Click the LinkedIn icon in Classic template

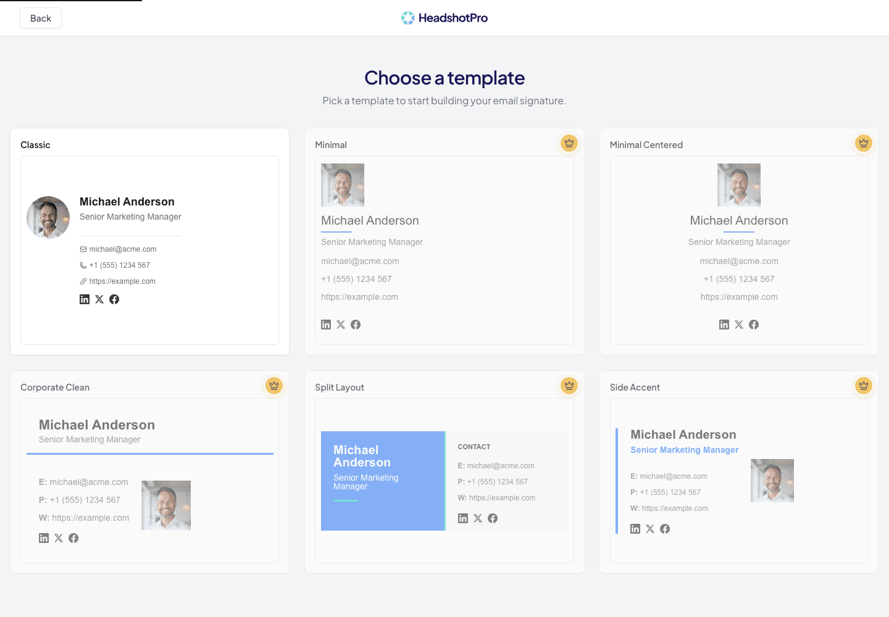click(x=85, y=299)
